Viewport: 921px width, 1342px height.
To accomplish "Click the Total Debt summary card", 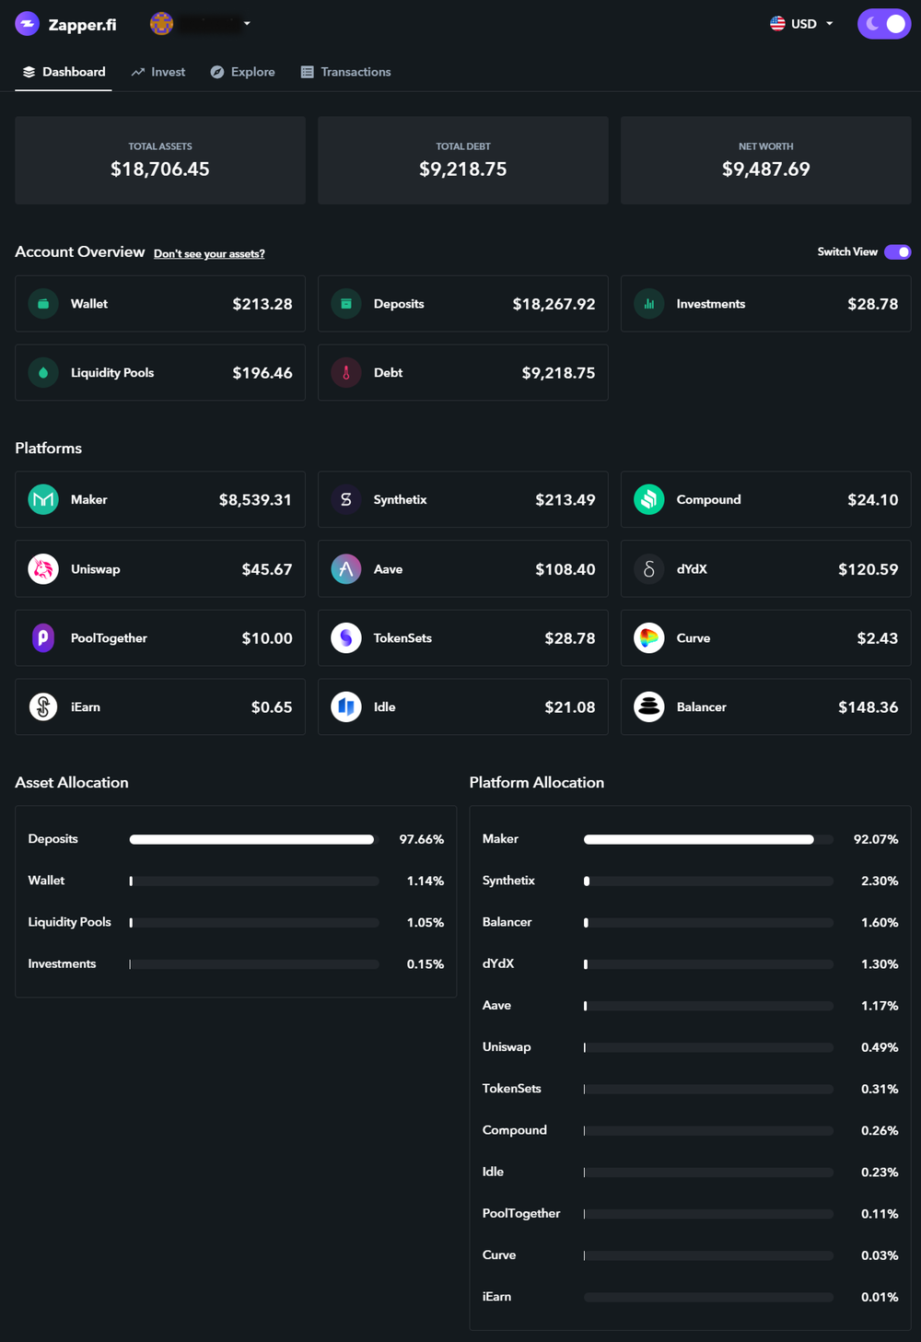I will coord(463,160).
